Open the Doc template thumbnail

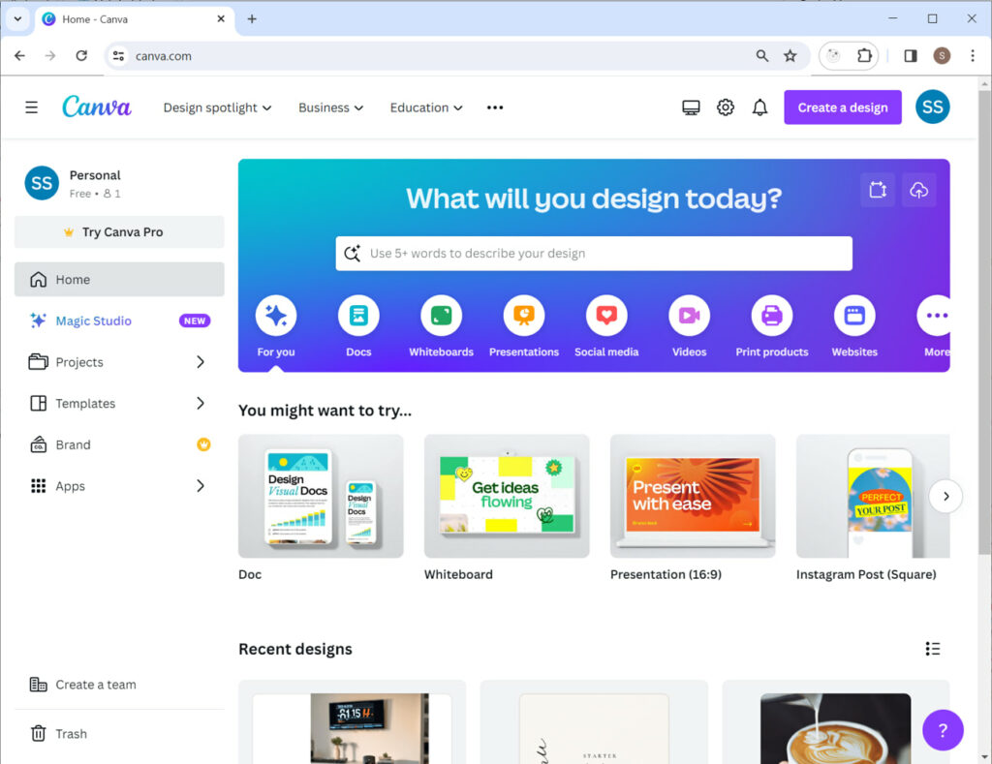pyautogui.click(x=321, y=496)
